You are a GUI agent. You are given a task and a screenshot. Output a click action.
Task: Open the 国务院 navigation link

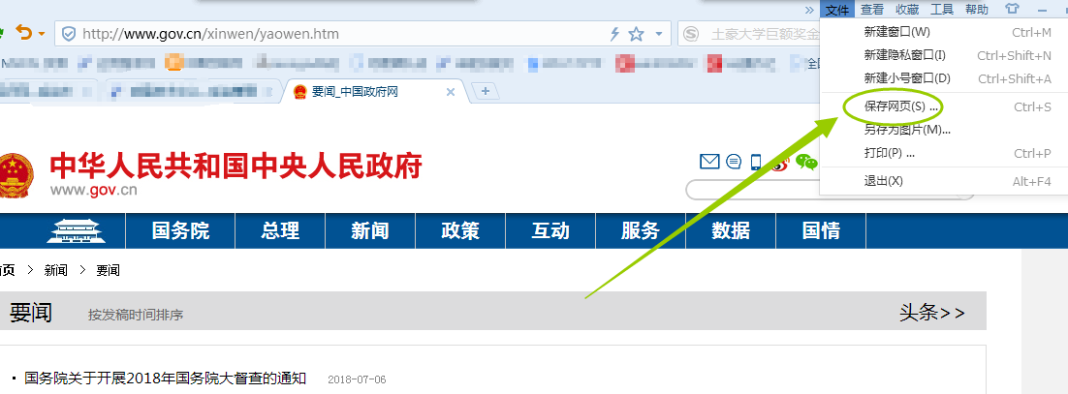point(180,231)
